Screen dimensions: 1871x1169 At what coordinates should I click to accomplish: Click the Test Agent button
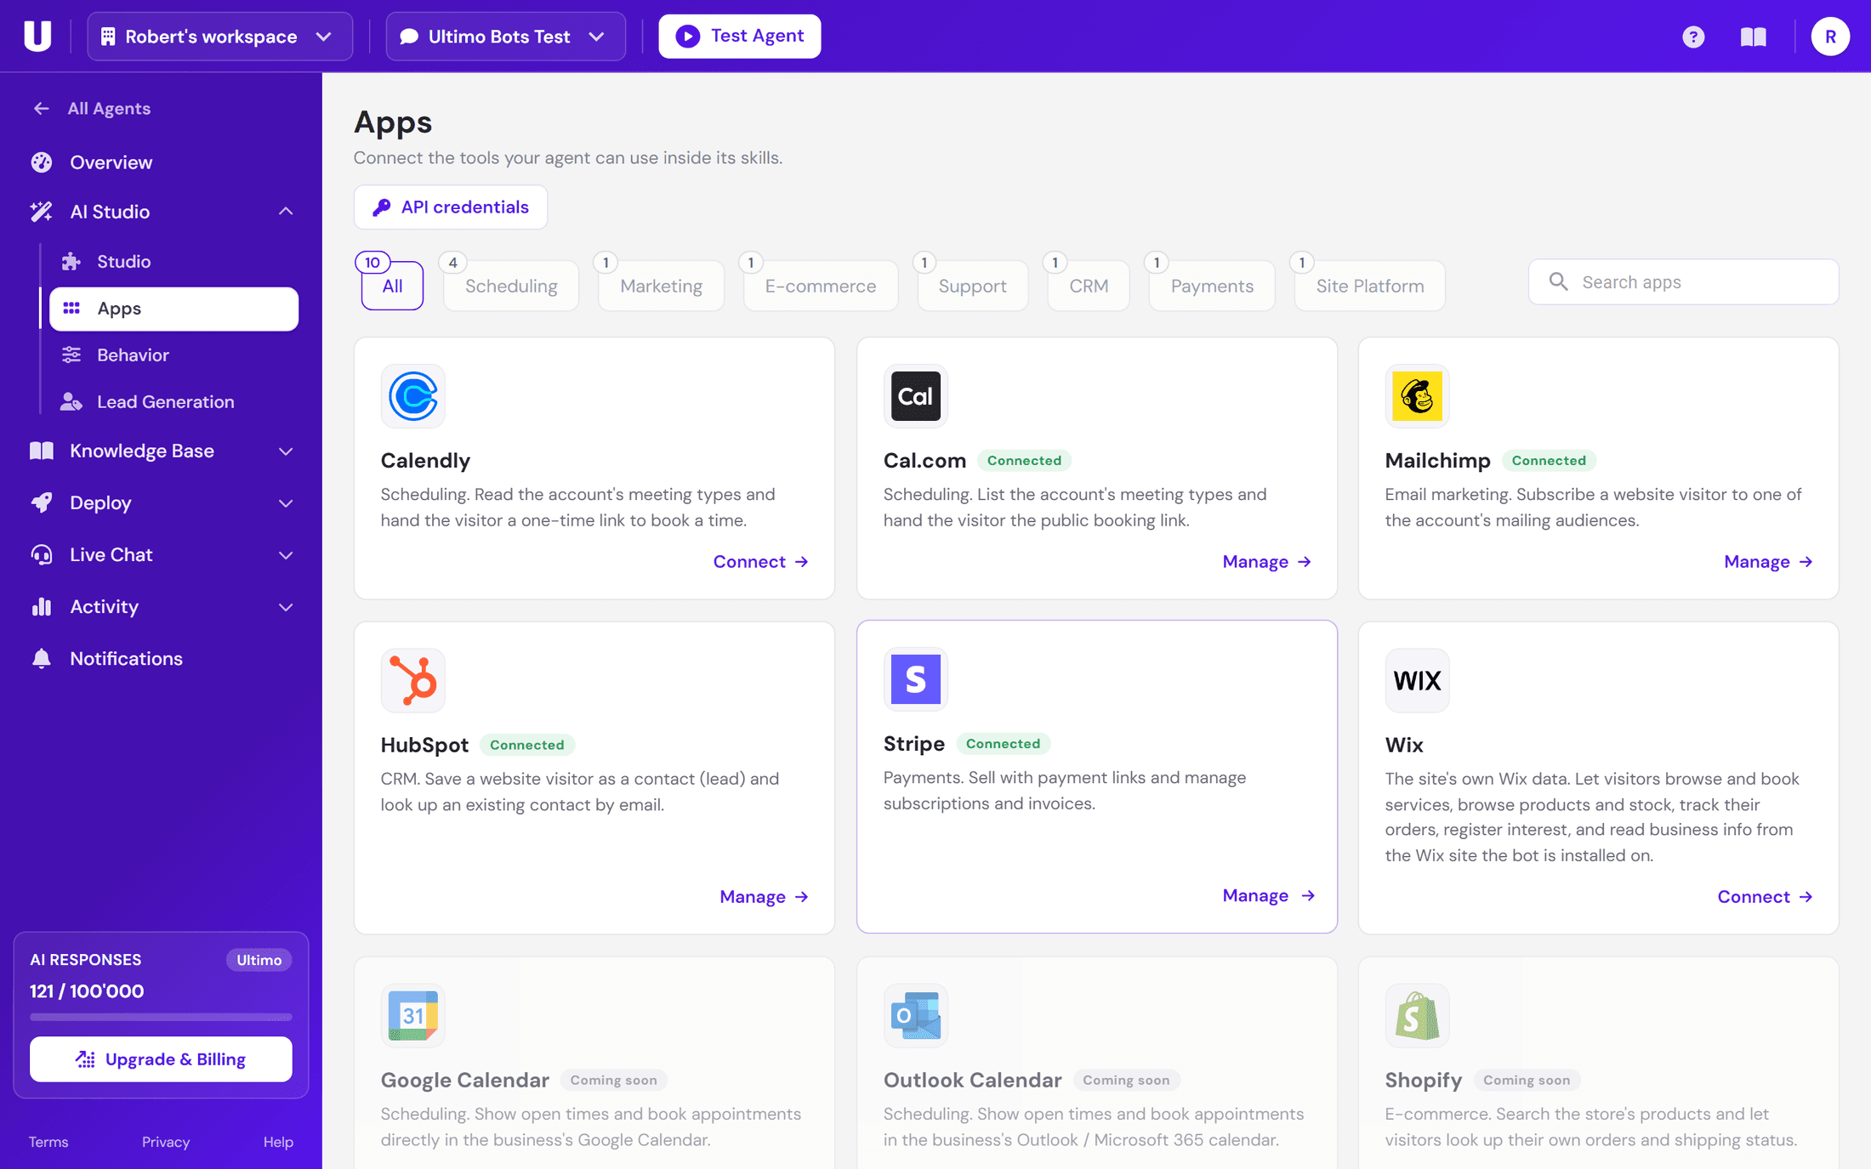tap(739, 37)
